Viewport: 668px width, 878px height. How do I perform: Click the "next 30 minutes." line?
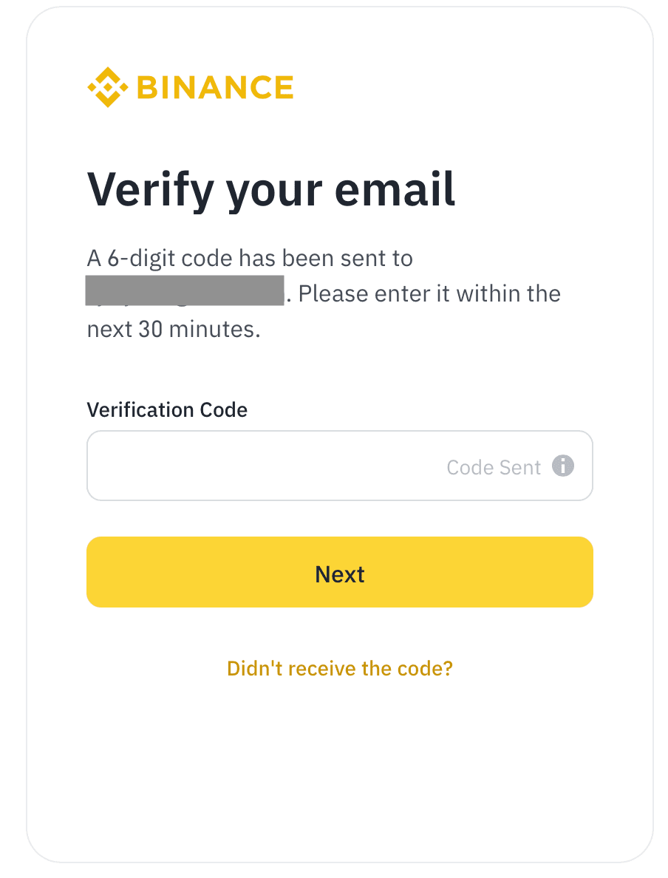coord(174,329)
